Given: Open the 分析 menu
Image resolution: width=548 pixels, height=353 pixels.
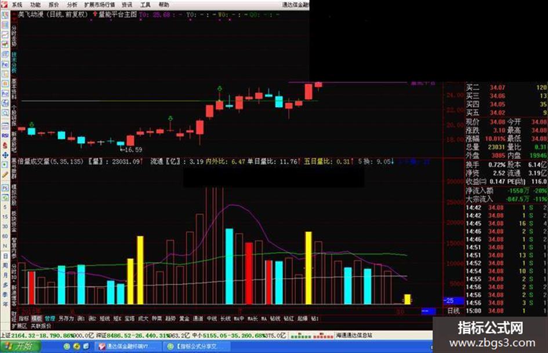Looking at the screenshot, I should coord(72,5).
